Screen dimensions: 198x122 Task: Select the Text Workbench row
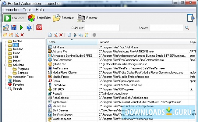121,115
